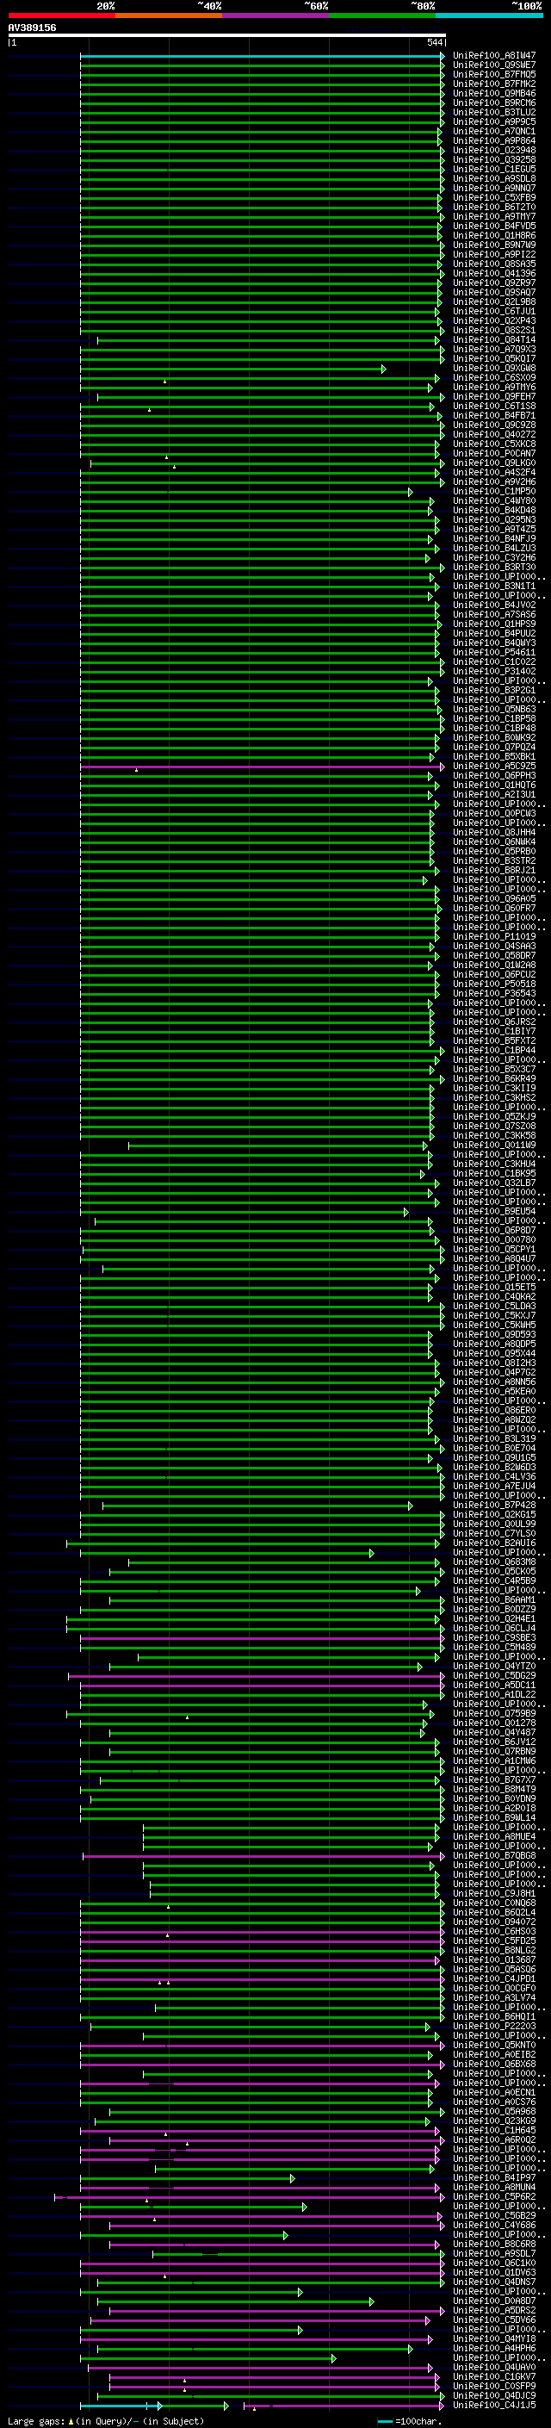Select the UniRef100_C1BK95 label
Image resolution: width=551 pixels, height=2428 pixels.
tap(494, 1173)
